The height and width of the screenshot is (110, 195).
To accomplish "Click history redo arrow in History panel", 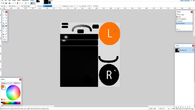I will (x=179, y=29).
